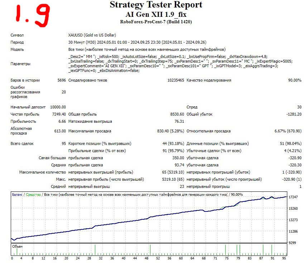Click the XAUUSD (Gold vs US Dollar) value
Screen dimensions: 307x263
coord(92,35)
